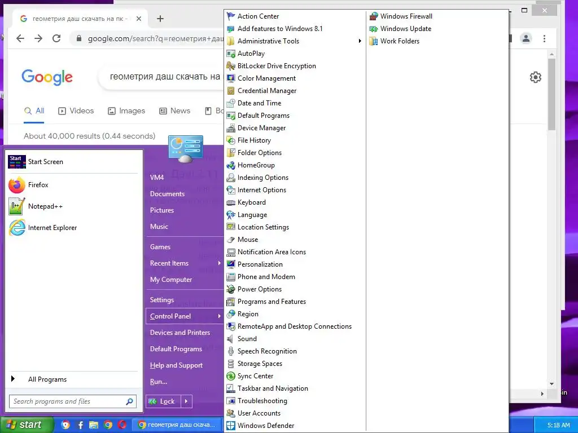This screenshot has width=578, height=433.
Task: Open Documents from the Start menu
Action: click(167, 194)
